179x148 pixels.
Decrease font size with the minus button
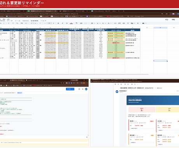pos(45,23)
